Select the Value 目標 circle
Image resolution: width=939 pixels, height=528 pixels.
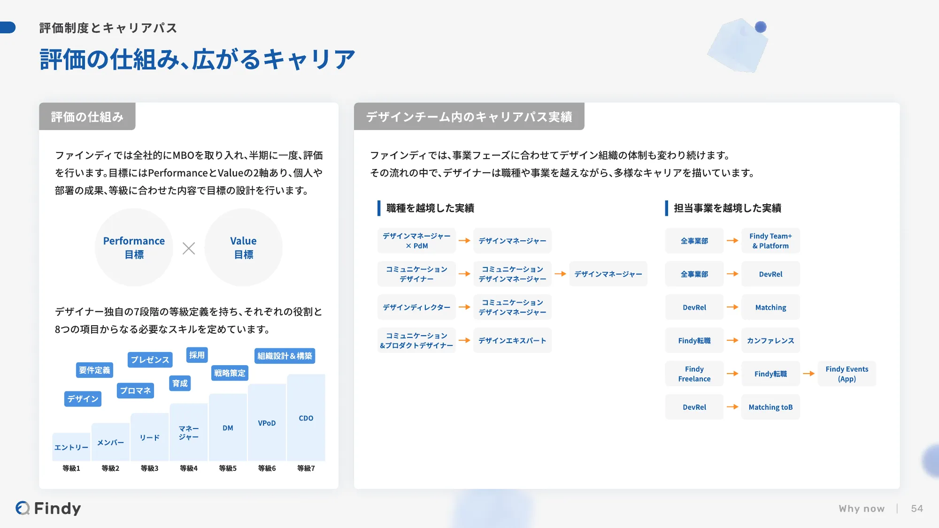pyautogui.click(x=243, y=247)
